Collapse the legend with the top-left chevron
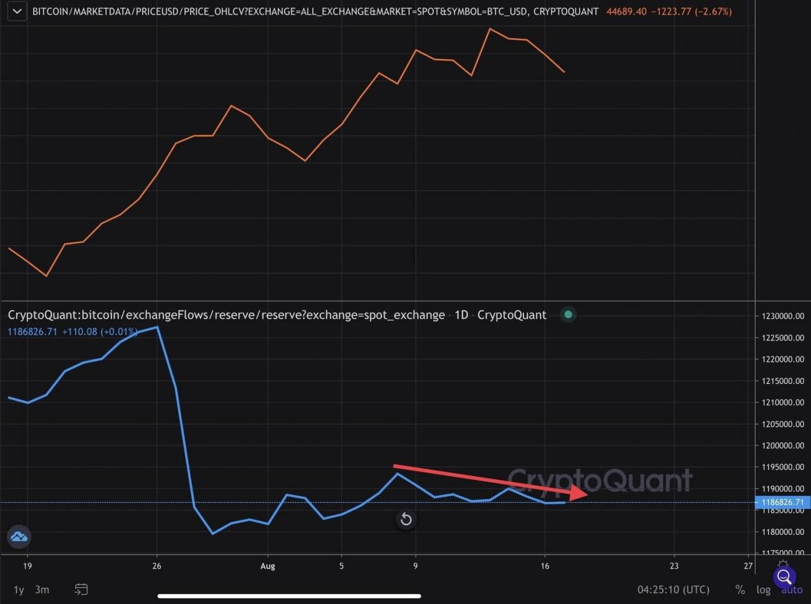This screenshot has height=604, width=811. pyautogui.click(x=16, y=11)
